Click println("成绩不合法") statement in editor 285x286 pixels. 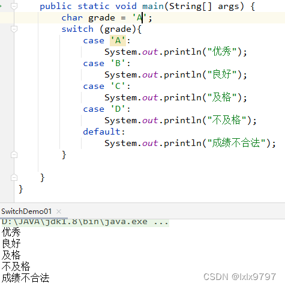click(x=190, y=143)
